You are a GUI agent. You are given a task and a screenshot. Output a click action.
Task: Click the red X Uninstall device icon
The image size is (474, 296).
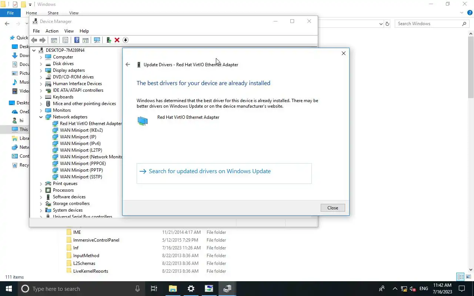tap(117, 40)
